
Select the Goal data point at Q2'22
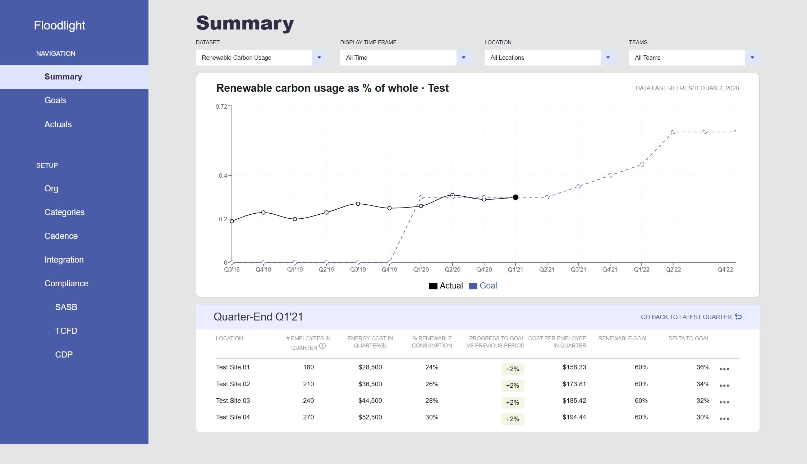(673, 132)
